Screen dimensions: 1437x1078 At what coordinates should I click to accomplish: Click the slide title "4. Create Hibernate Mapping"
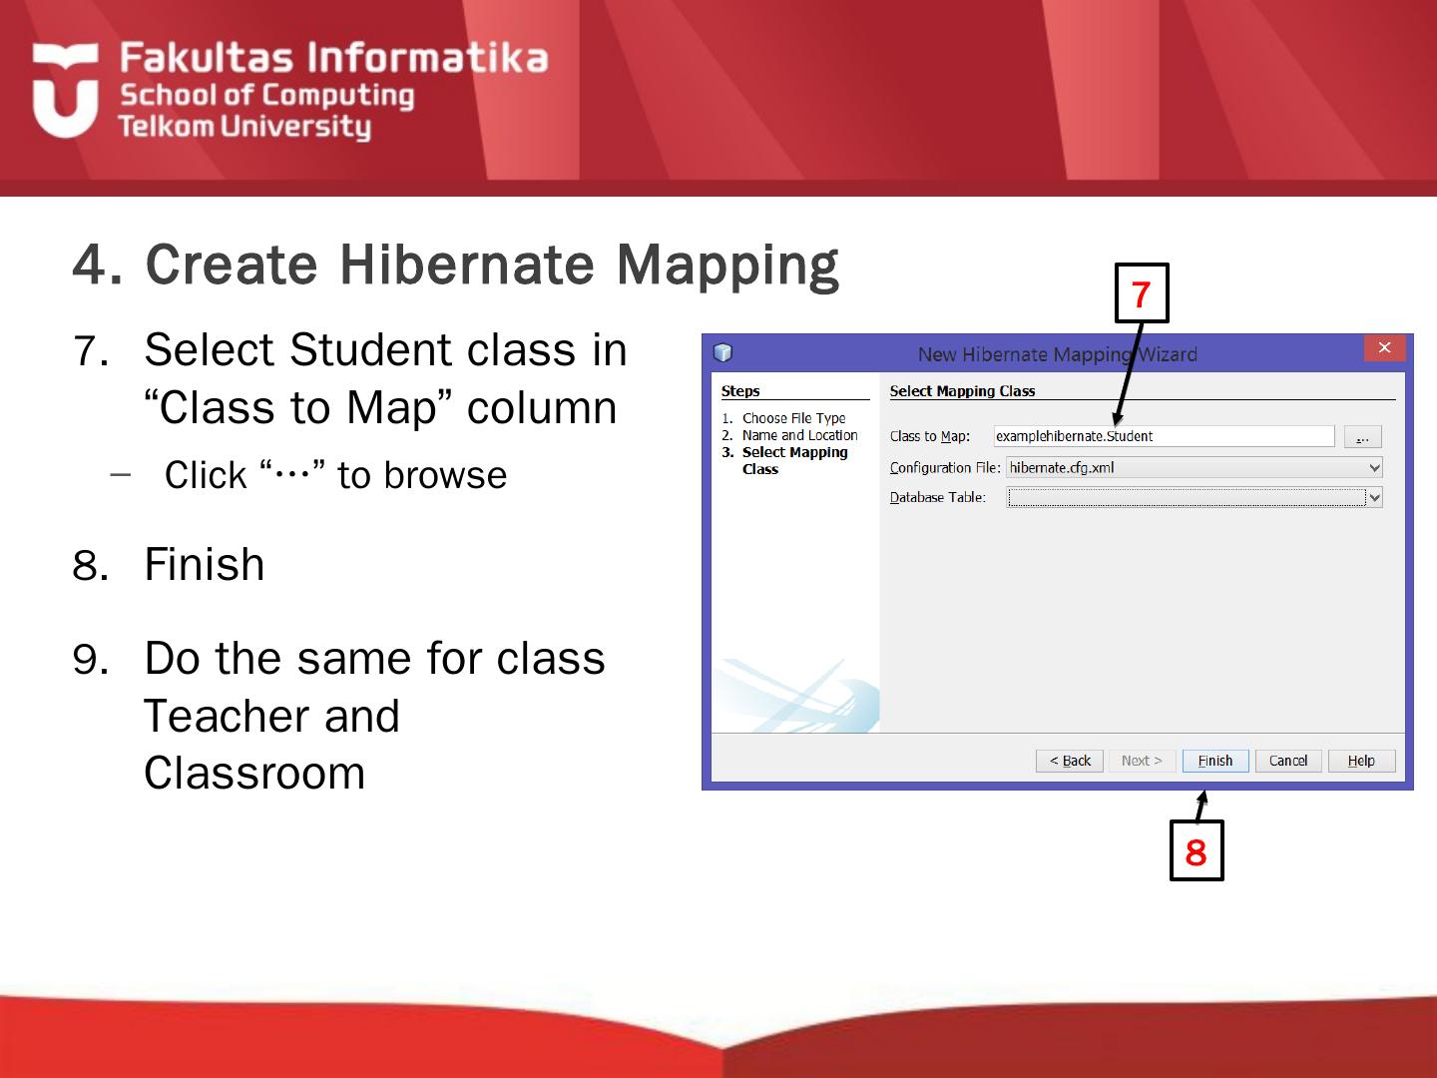tap(456, 265)
